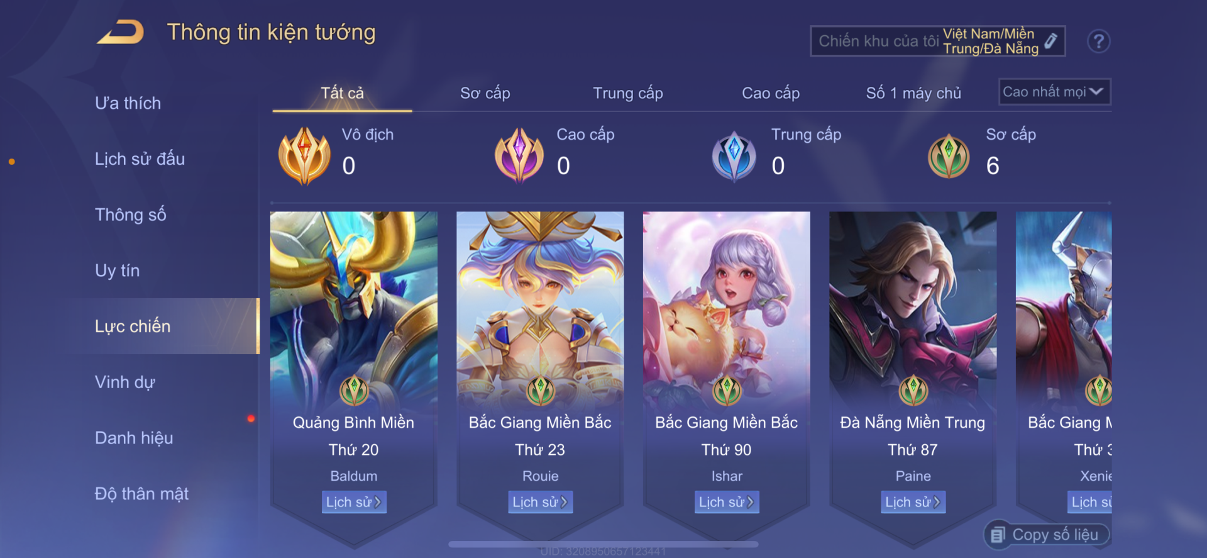Viewport: 1207px width, 558px height.
Task: Open Lịch sử for Ishar
Action: [x=727, y=502]
